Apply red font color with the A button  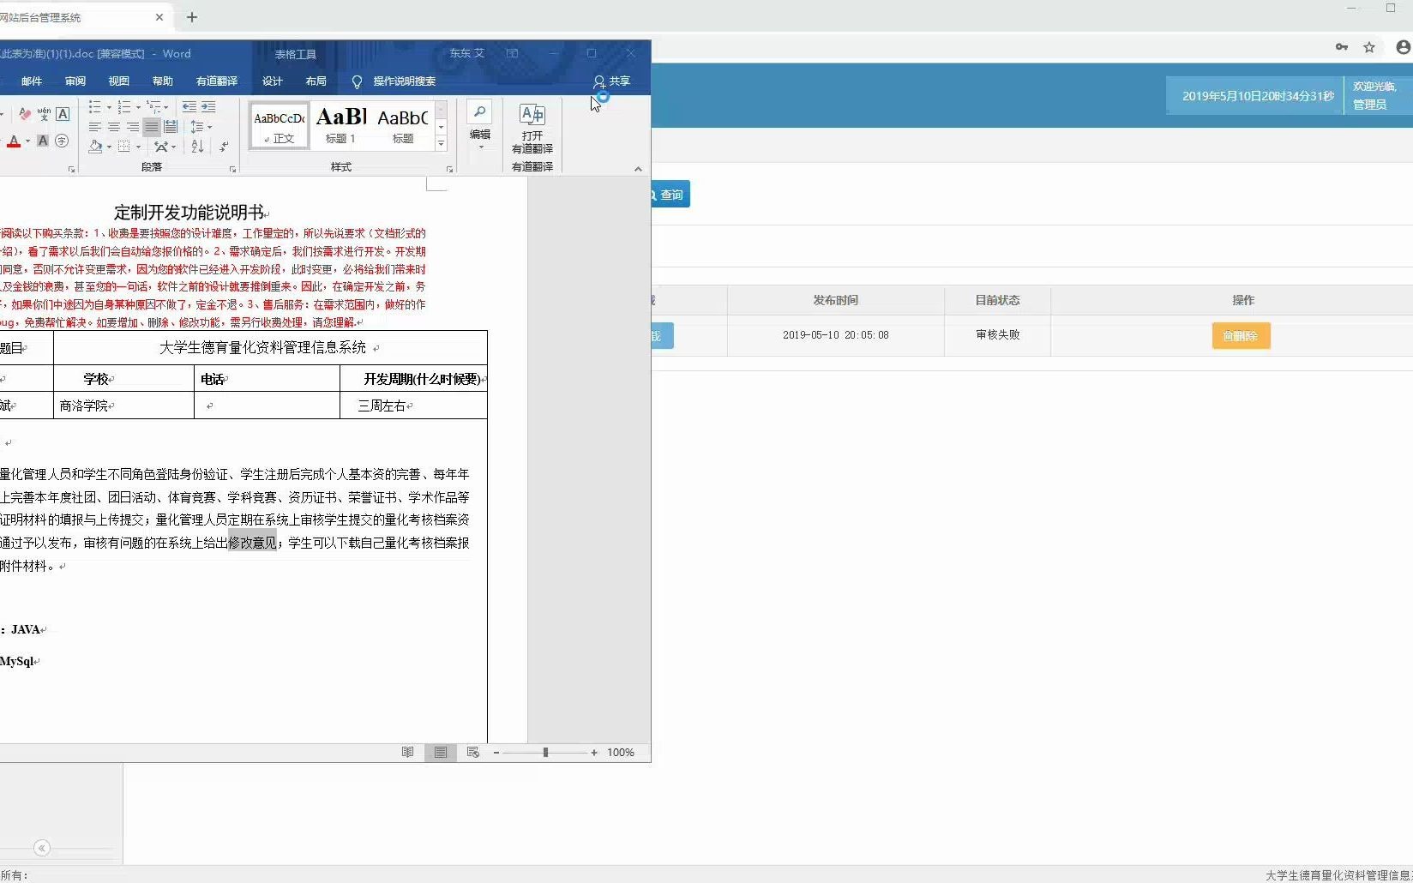13,141
